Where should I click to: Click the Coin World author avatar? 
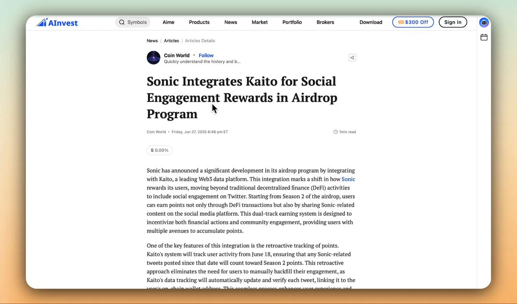pos(153,58)
